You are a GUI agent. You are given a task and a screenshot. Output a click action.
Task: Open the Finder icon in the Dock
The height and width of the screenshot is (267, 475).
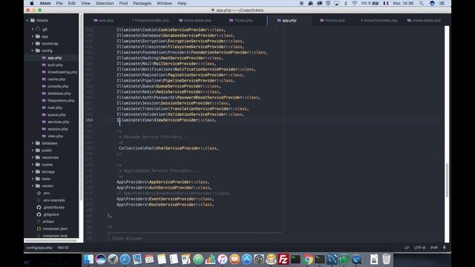[x=88, y=260]
